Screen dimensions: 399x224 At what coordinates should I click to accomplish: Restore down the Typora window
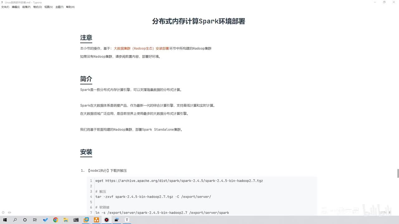(x=384, y=2)
